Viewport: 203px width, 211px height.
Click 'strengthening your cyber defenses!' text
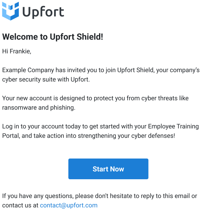[127, 136]
